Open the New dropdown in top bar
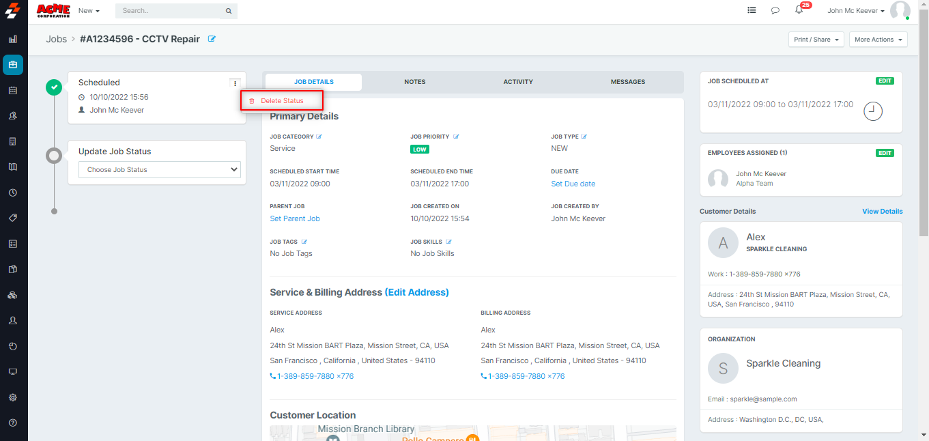Screen dimensions: 929x441 click(89, 11)
